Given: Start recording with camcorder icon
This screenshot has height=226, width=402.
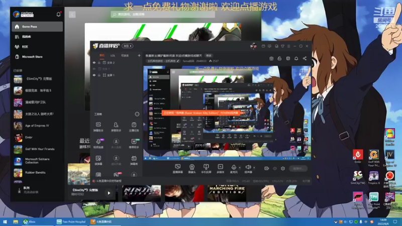Looking at the screenshot, I should click(x=267, y=168).
